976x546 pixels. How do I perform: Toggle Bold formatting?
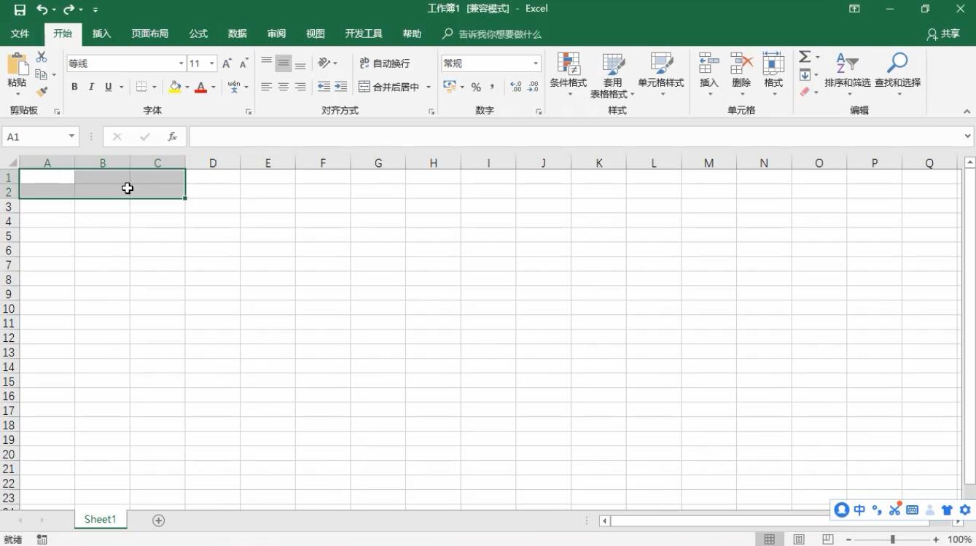click(74, 87)
